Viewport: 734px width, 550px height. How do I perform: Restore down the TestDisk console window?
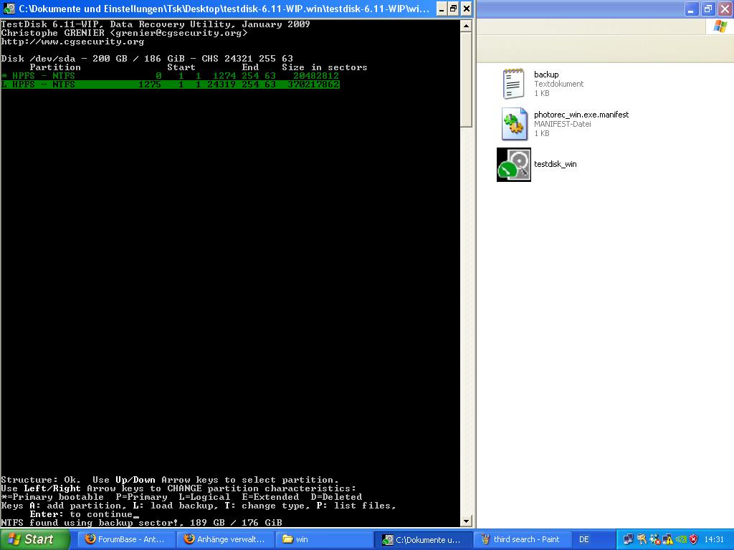coord(454,9)
